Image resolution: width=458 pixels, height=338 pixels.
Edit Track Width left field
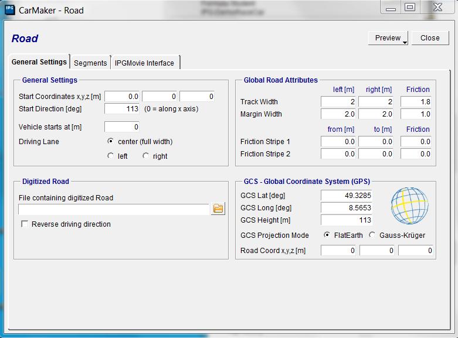click(x=338, y=101)
